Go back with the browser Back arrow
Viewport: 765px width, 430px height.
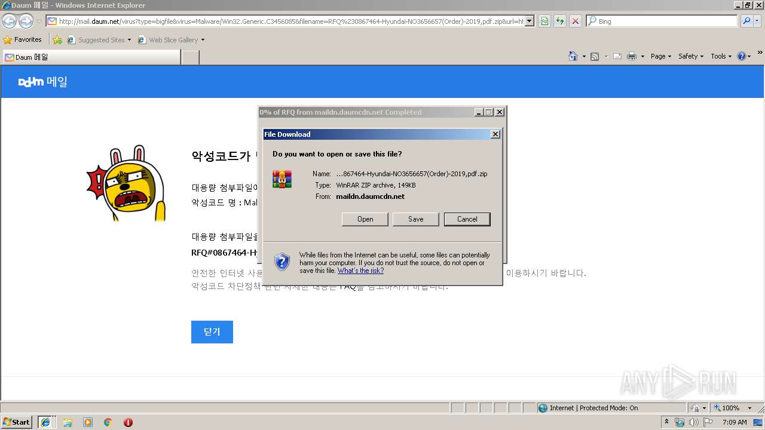coord(9,21)
